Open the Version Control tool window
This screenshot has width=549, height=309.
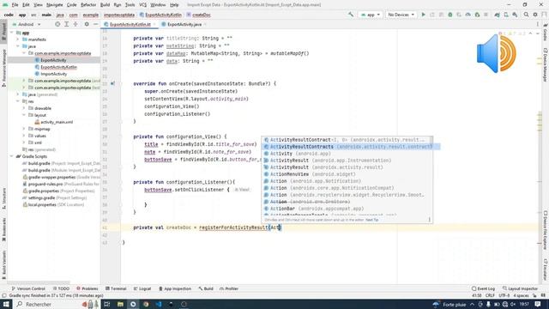[x=28, y=288]
